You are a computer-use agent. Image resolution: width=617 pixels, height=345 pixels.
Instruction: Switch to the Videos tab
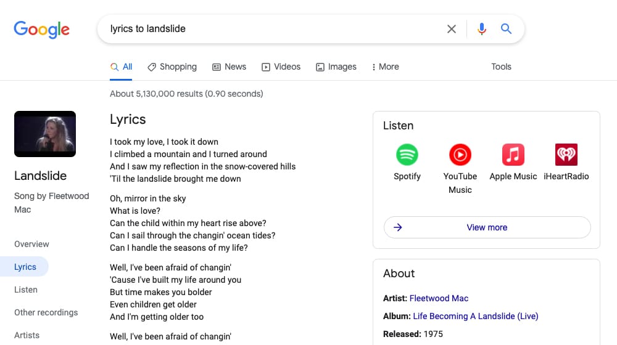tap(281, 67)
